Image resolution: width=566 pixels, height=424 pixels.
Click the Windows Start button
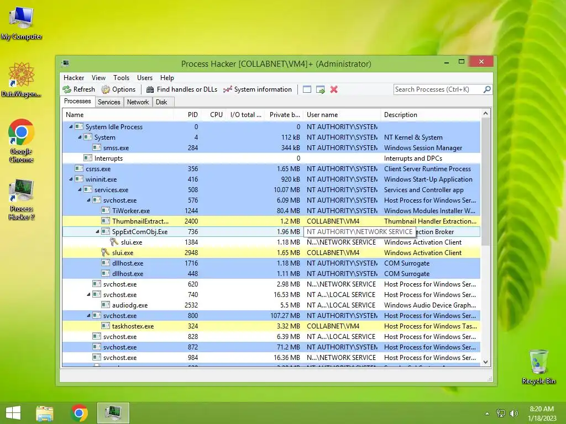(13, 413)
